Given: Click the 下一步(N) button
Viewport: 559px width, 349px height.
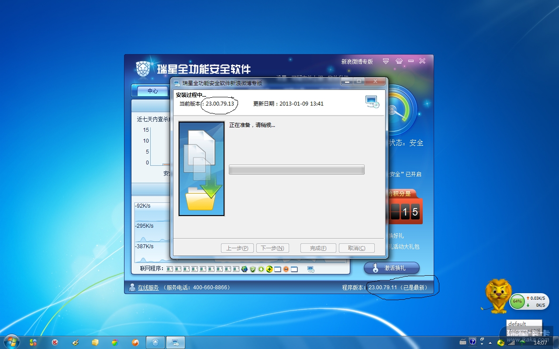Looking at the screenshot, I should coord(273,248).
